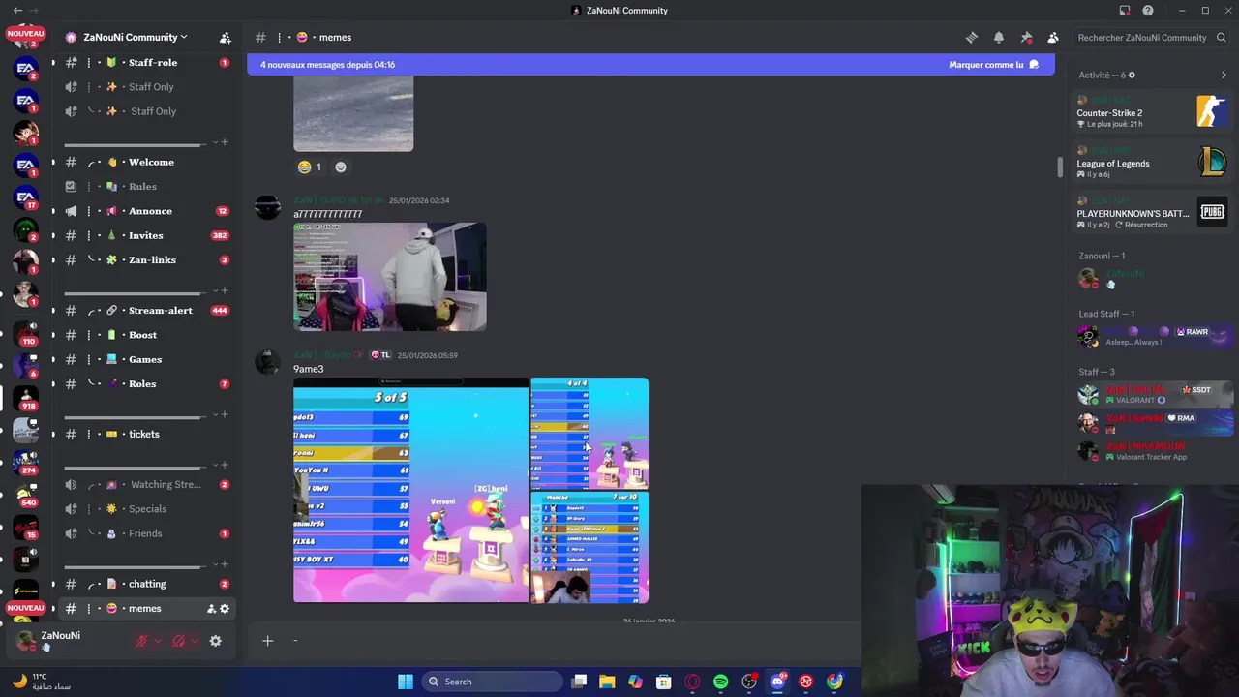This screenshot has height=697, width=1239.
Task: Open the Annonce announcement channel
Action: click(147, 211)
